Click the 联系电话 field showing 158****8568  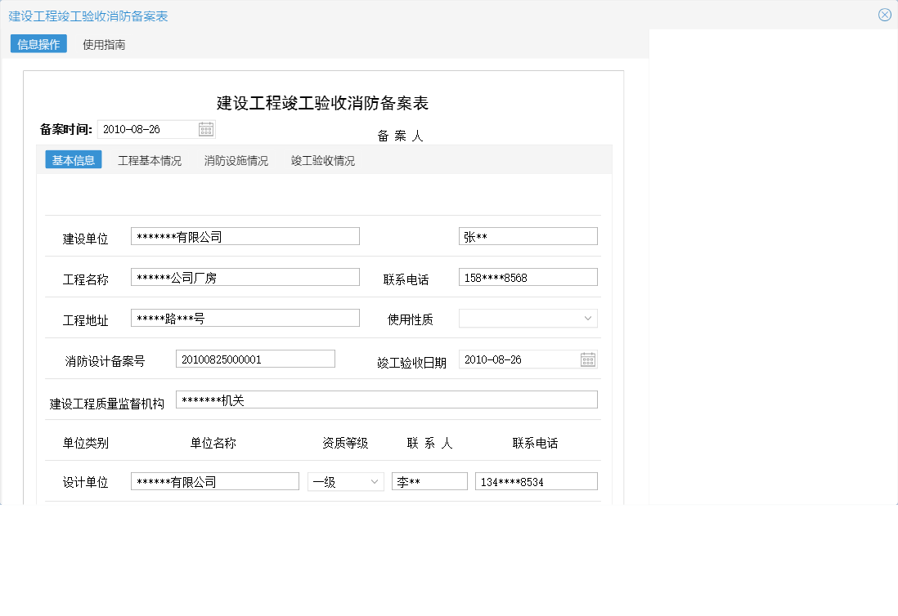[528, 276]
